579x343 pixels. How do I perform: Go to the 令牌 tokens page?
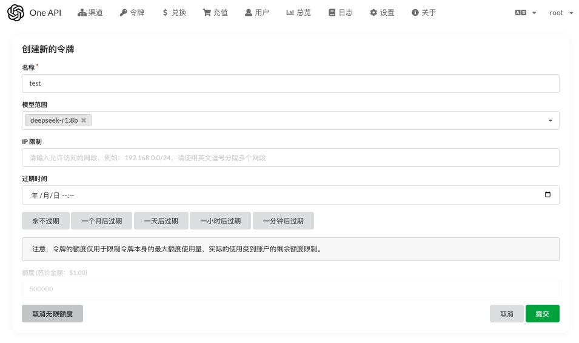132,13
